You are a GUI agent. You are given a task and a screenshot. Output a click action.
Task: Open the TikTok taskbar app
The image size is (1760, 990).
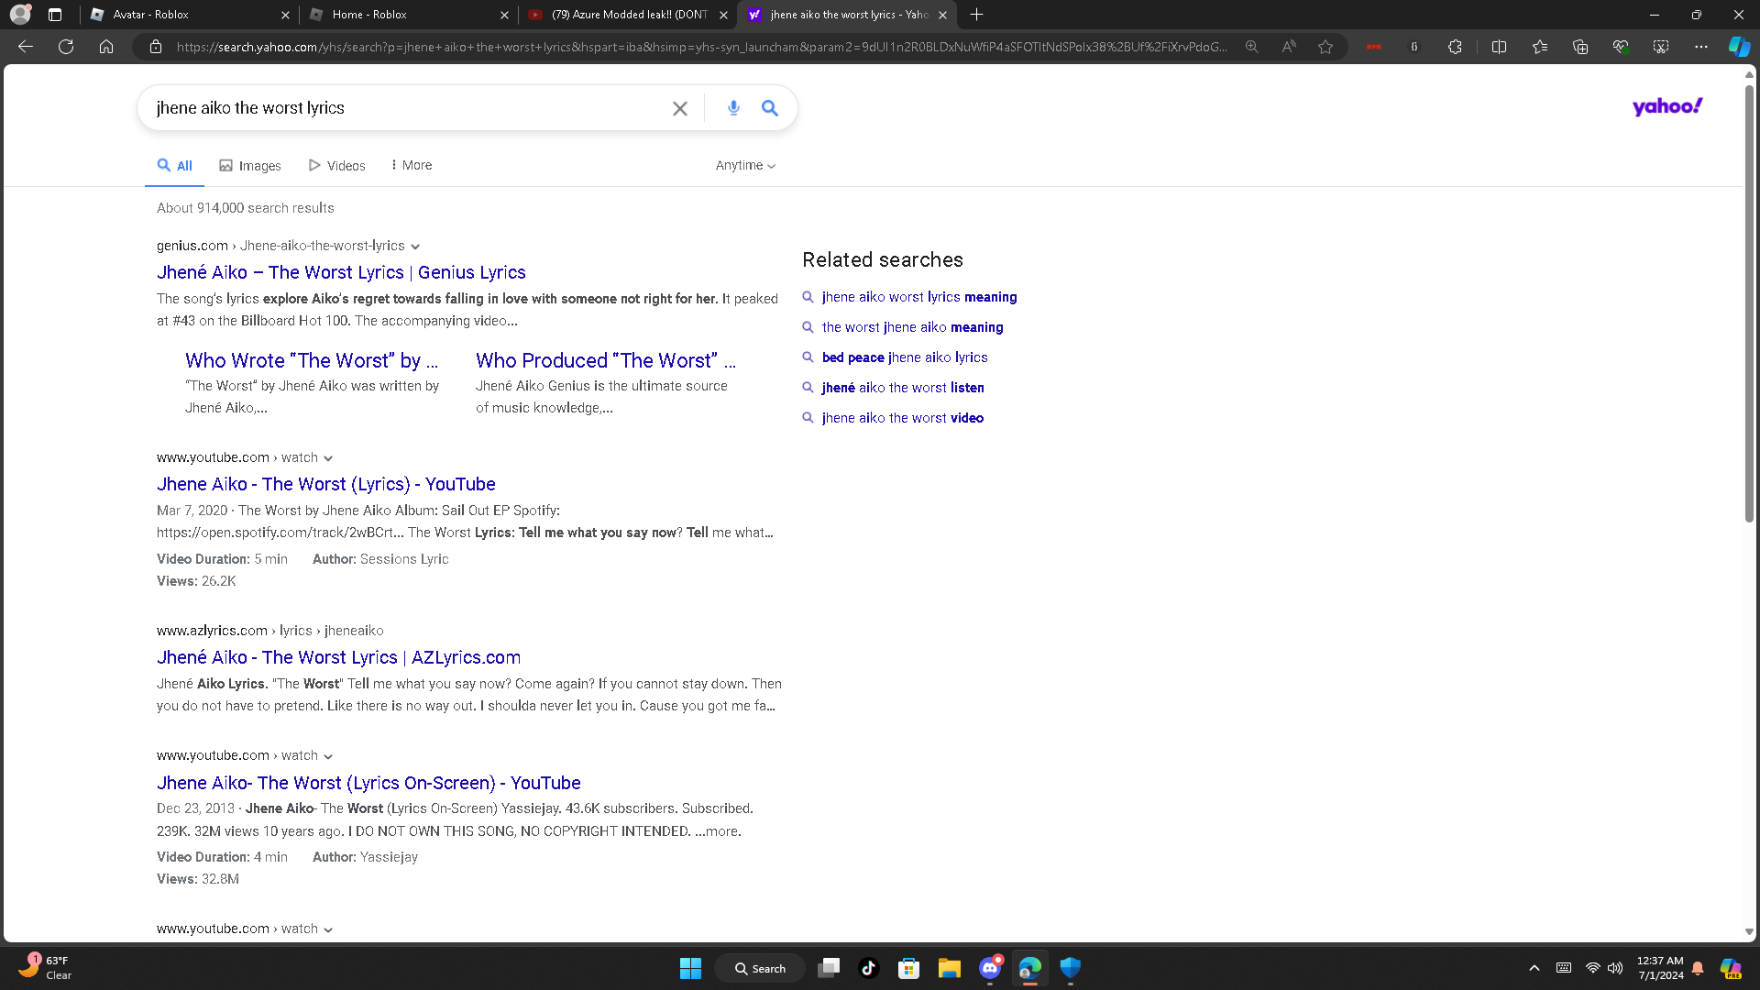tap(869, 968)
